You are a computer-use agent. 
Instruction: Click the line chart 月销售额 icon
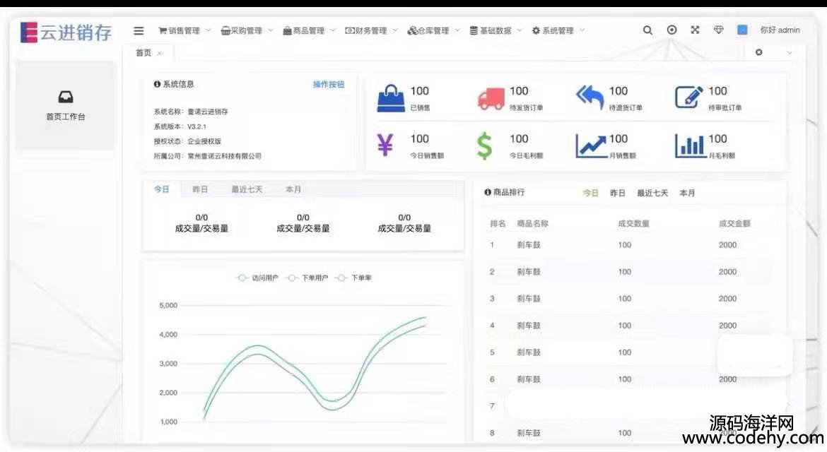pos(591,146)
